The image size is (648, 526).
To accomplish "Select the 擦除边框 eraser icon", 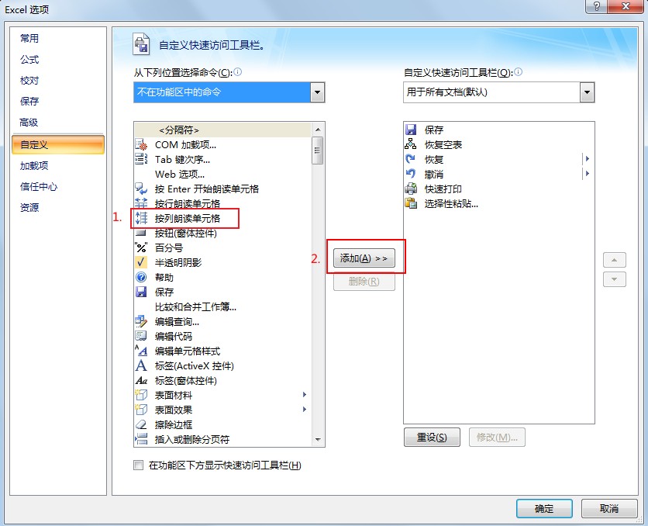I will [141, 424].
